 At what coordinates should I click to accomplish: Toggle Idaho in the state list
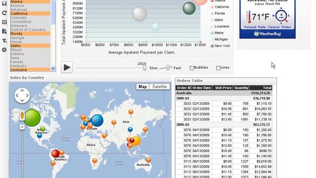point(30,46)
